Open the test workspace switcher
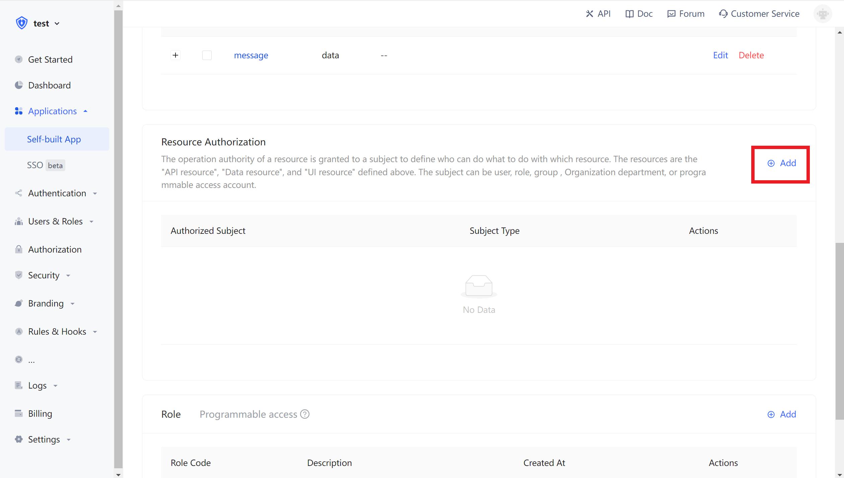 pyautogui.click(x=41, y=23)
